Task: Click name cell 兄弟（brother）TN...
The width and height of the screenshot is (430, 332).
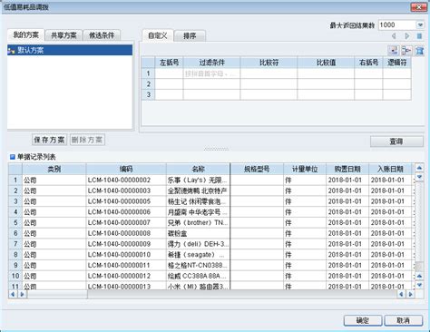Action: [198, 223]
